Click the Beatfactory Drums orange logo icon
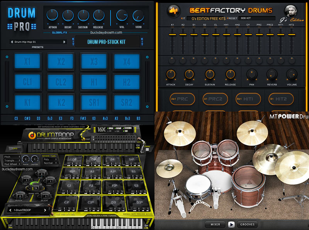309x230 pixels. (173, 10)
